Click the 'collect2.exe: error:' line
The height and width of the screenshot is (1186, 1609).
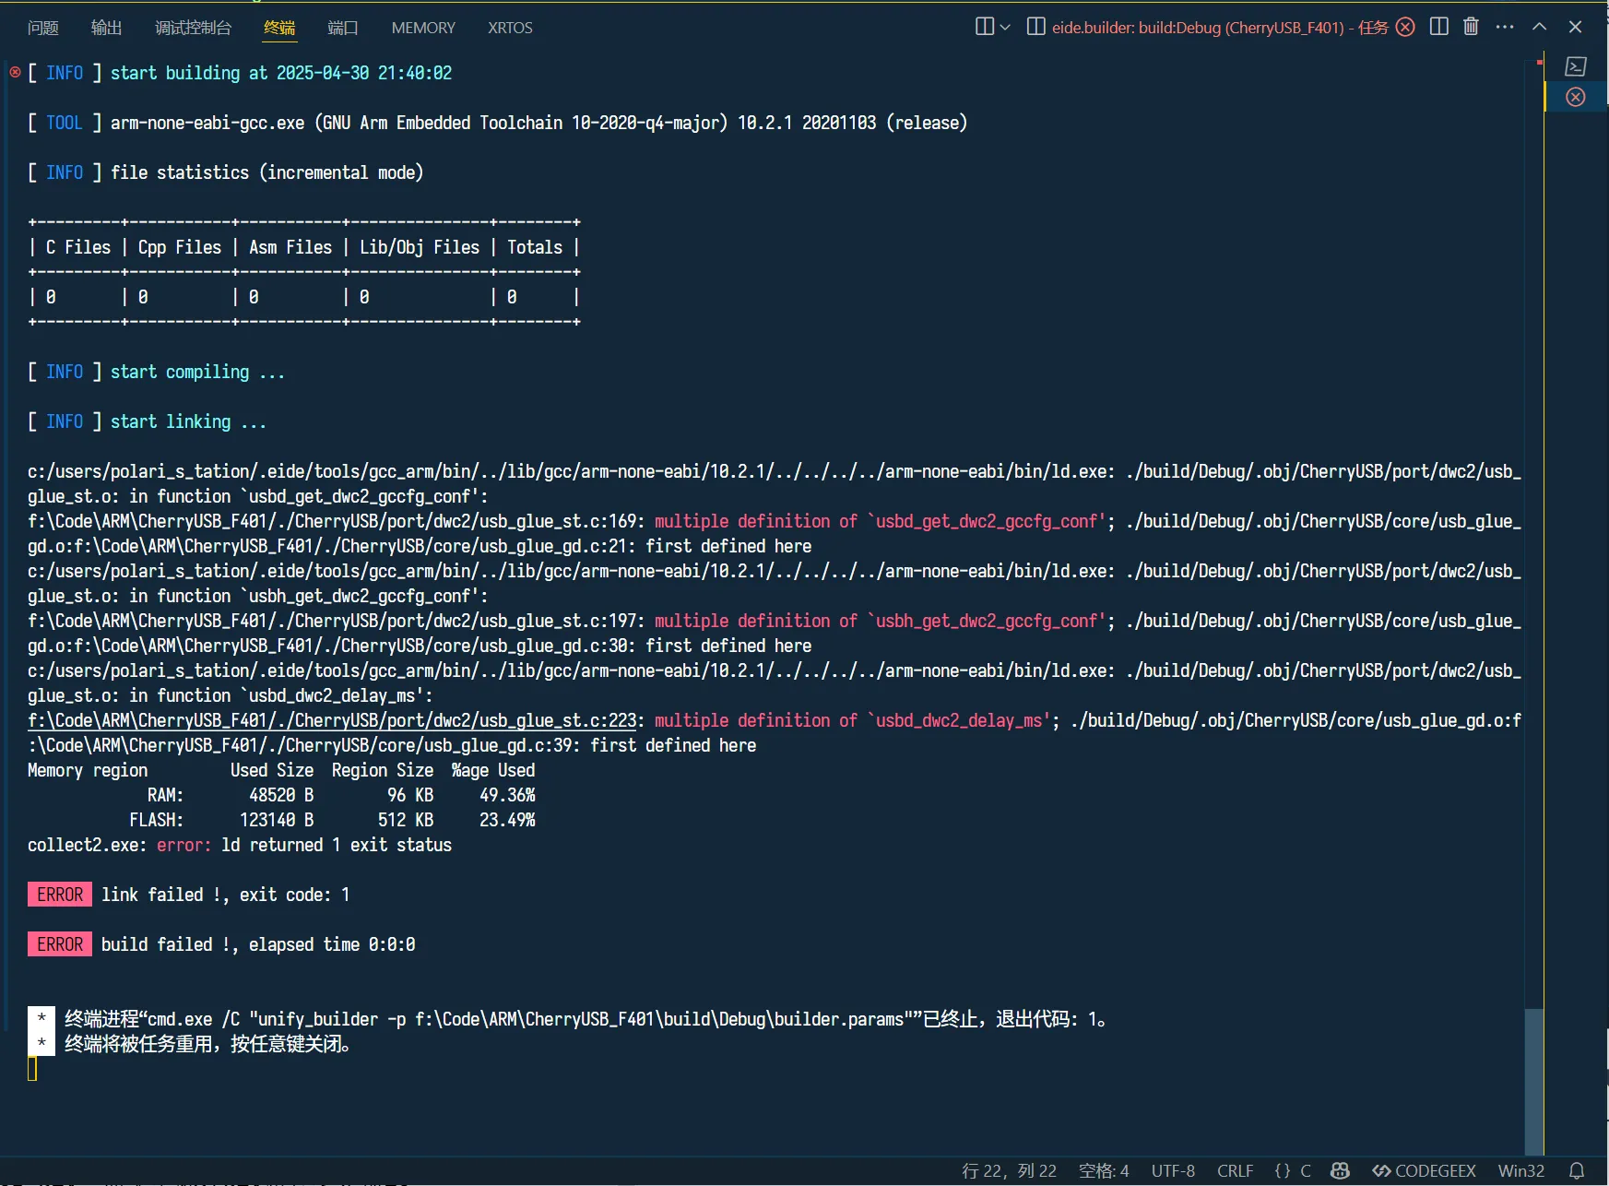pyautogui.click(x=240, y=845)
